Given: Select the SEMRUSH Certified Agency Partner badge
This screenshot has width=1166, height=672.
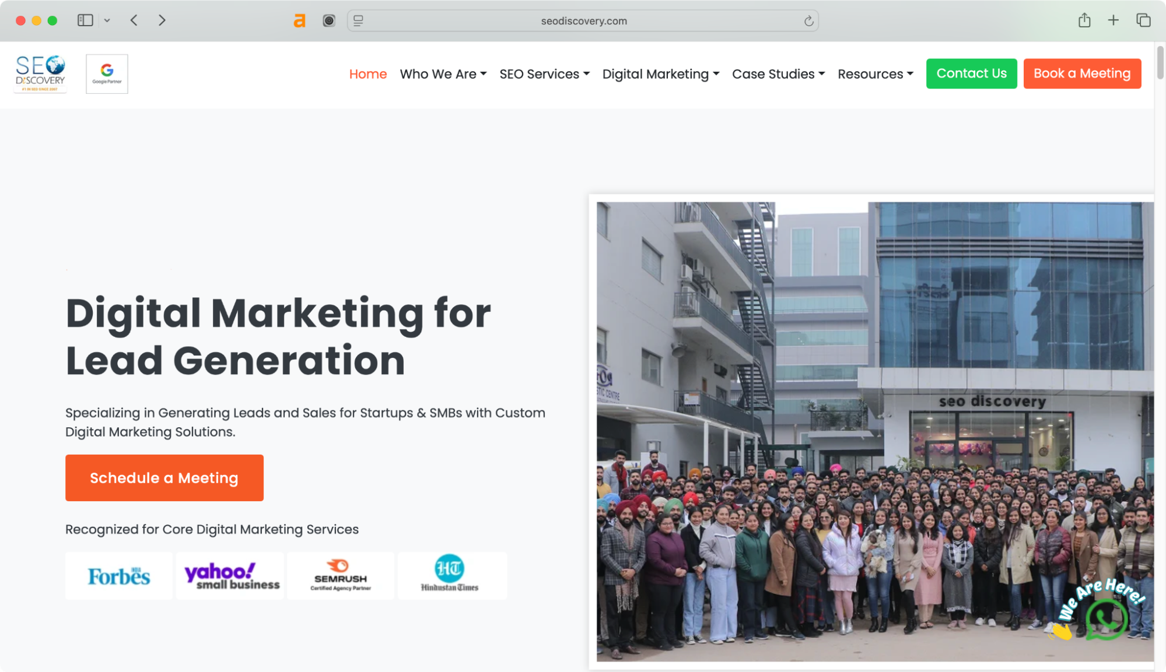Looking at the screenshot, I should (x=341, y=575).
